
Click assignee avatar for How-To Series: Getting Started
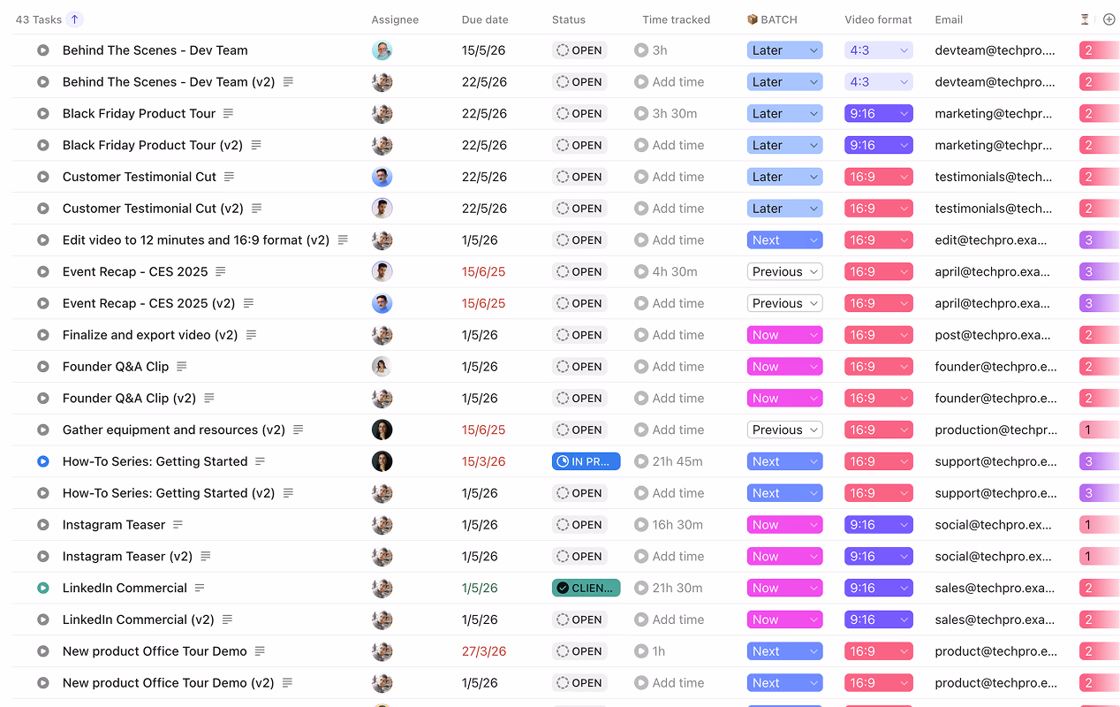click(382, 461)
